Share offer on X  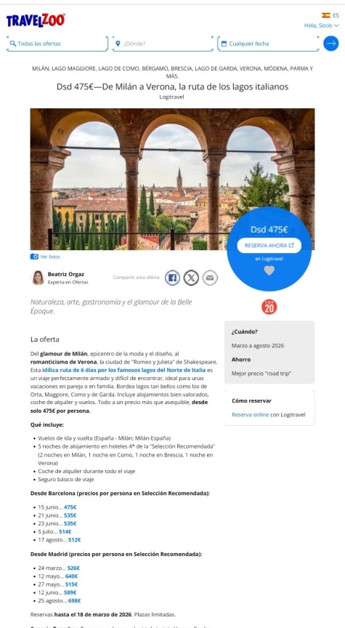pyautogui.click(x=191, y=278)
